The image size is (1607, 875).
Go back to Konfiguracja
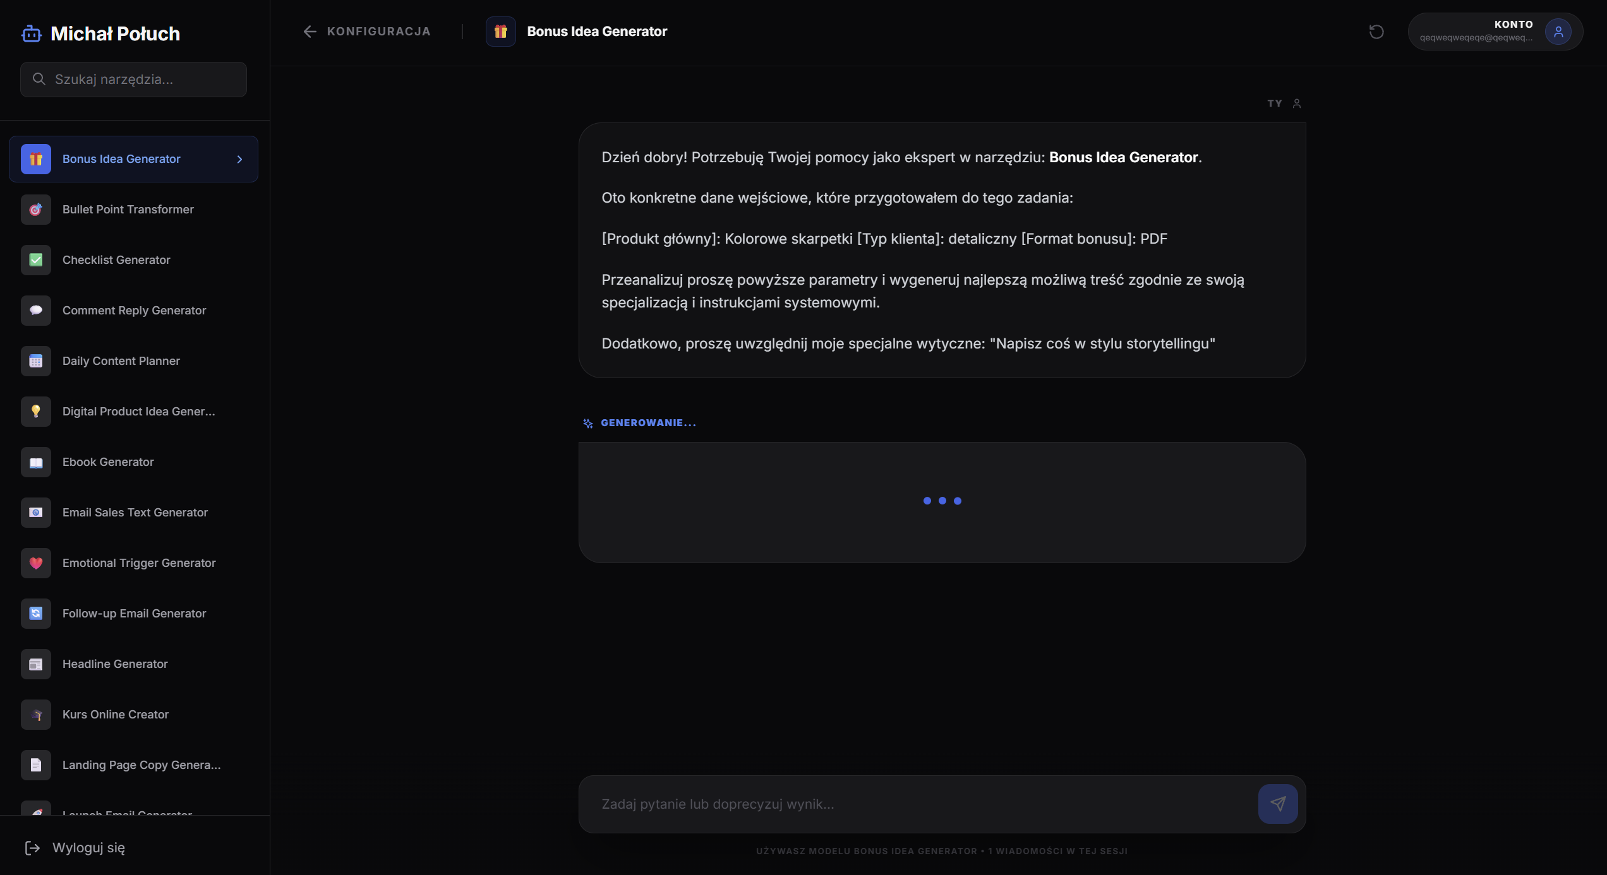click(366, 32)
